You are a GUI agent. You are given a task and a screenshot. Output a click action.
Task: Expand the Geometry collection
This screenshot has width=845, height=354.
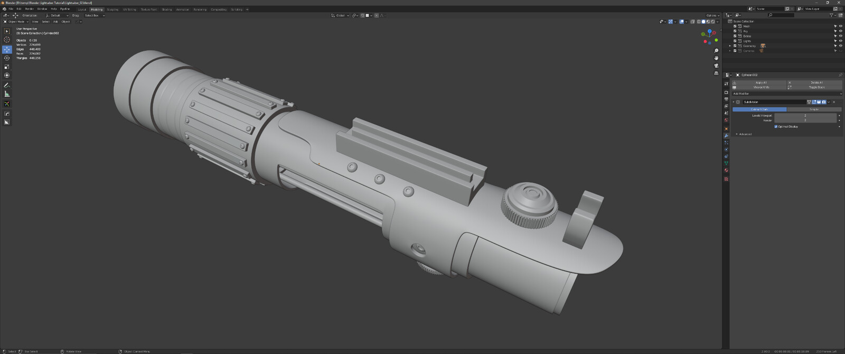click(730, 46)
